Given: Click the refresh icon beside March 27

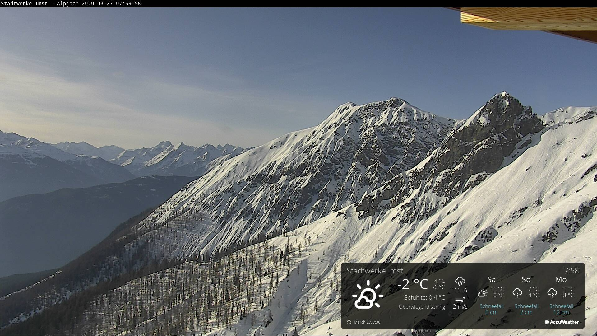Looking at the screenshot, I should click(x=349, y=322).
